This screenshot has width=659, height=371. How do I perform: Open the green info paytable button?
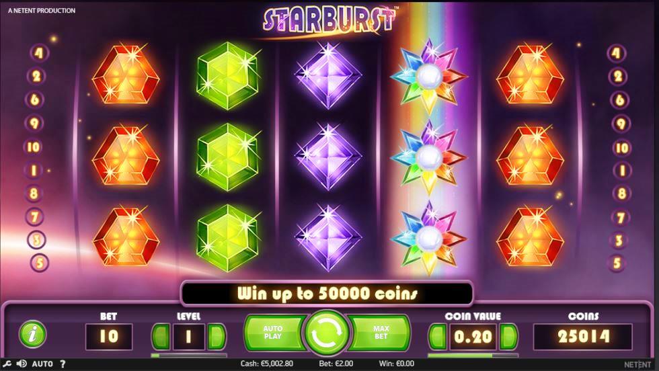click(x=33, y=335)
